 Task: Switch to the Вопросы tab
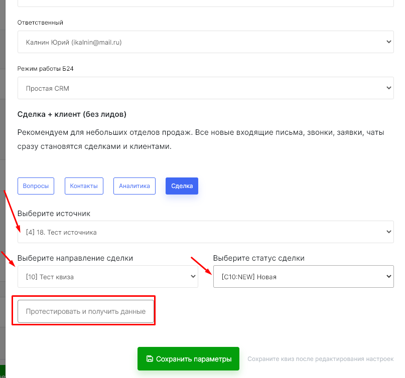36,186
